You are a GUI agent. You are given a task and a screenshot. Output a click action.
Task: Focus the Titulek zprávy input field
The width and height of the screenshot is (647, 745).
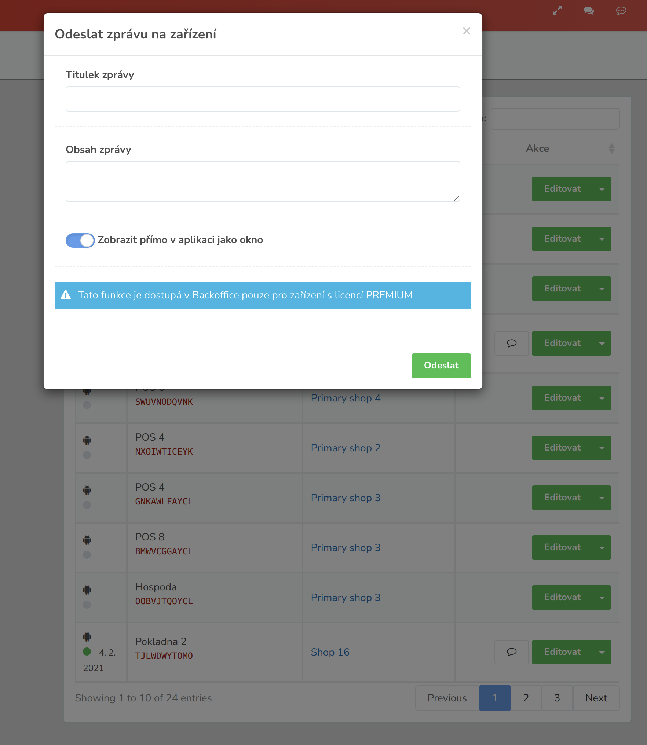tap(263, 99)
